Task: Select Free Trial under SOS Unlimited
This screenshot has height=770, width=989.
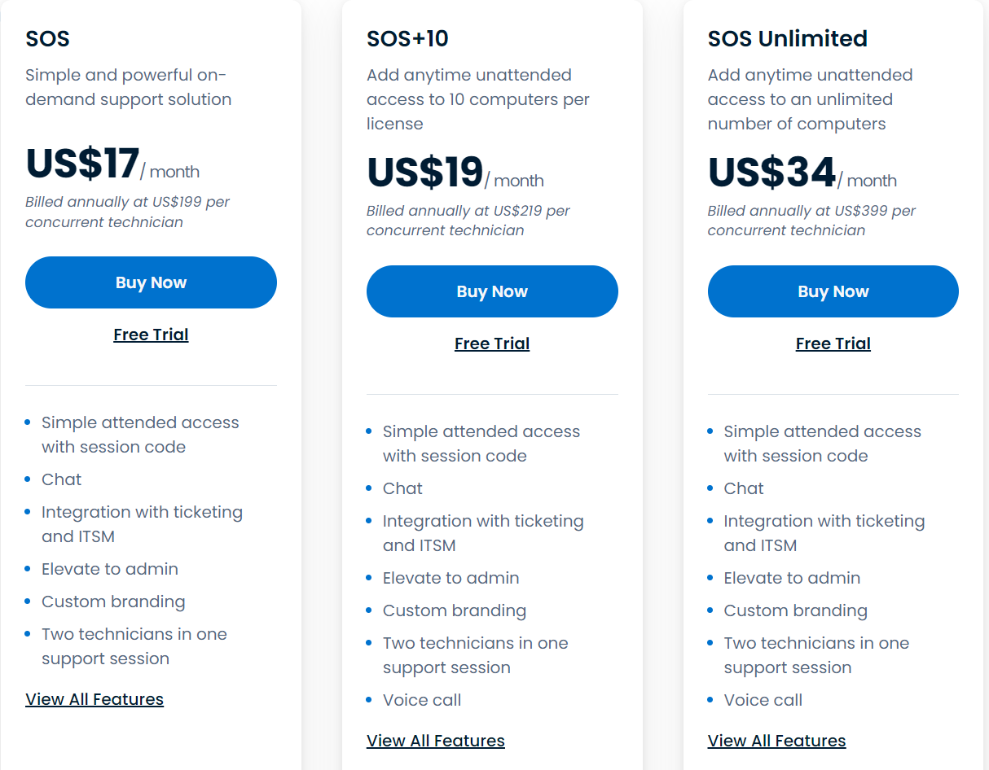Action: tap(833, 343)
